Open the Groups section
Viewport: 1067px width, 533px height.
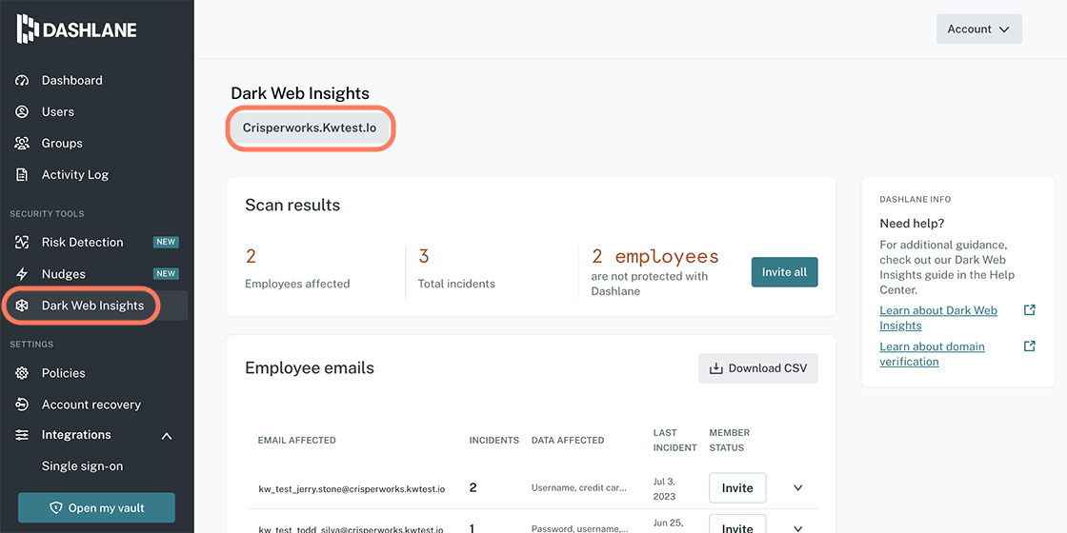coord(62,144)
